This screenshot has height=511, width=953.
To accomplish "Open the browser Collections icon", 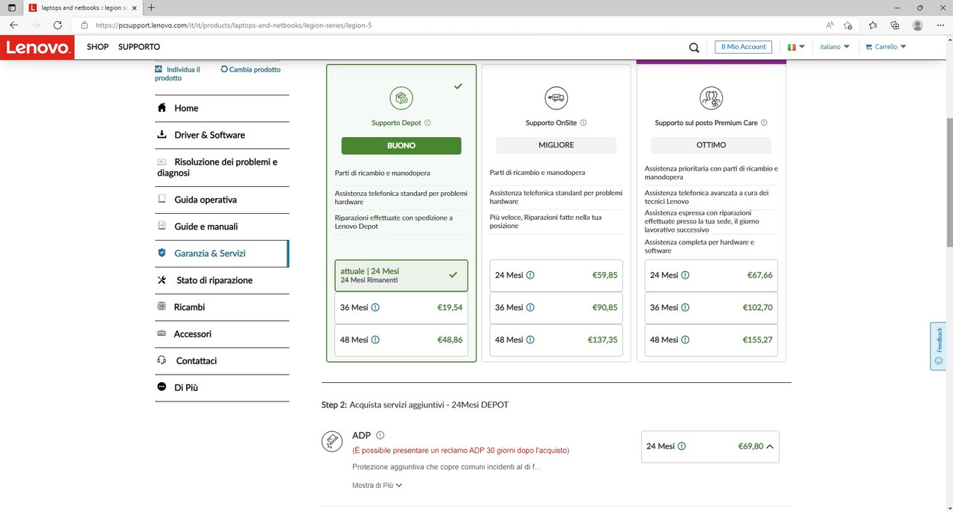I will (895, 25).
